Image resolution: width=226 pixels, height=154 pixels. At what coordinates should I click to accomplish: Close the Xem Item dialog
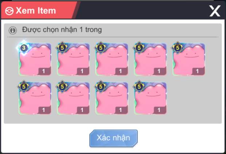[x=215, y=11]
